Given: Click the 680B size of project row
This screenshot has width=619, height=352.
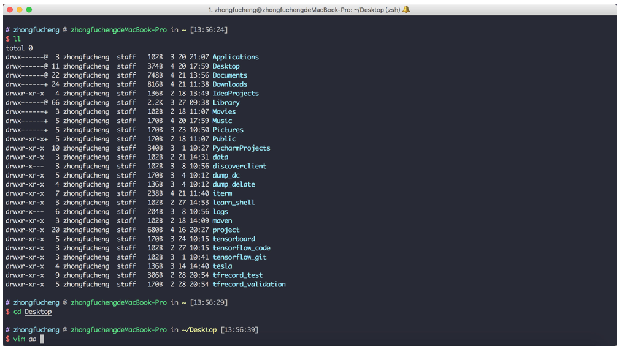Looking at the screenshot, I should 155,230.
